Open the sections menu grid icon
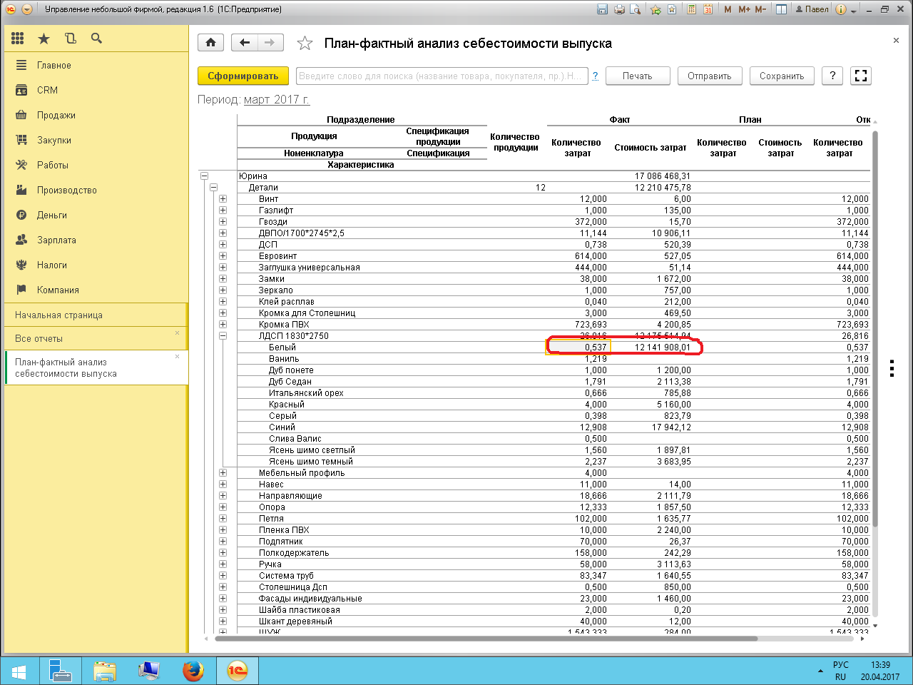The image size is (913, 685). tap(18, 39)
